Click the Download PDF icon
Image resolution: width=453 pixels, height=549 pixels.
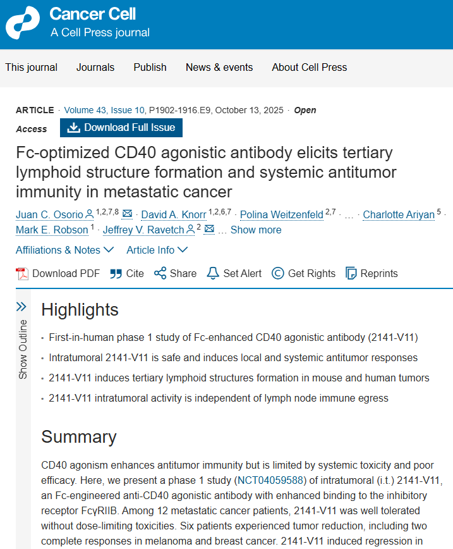coord(23,273)
